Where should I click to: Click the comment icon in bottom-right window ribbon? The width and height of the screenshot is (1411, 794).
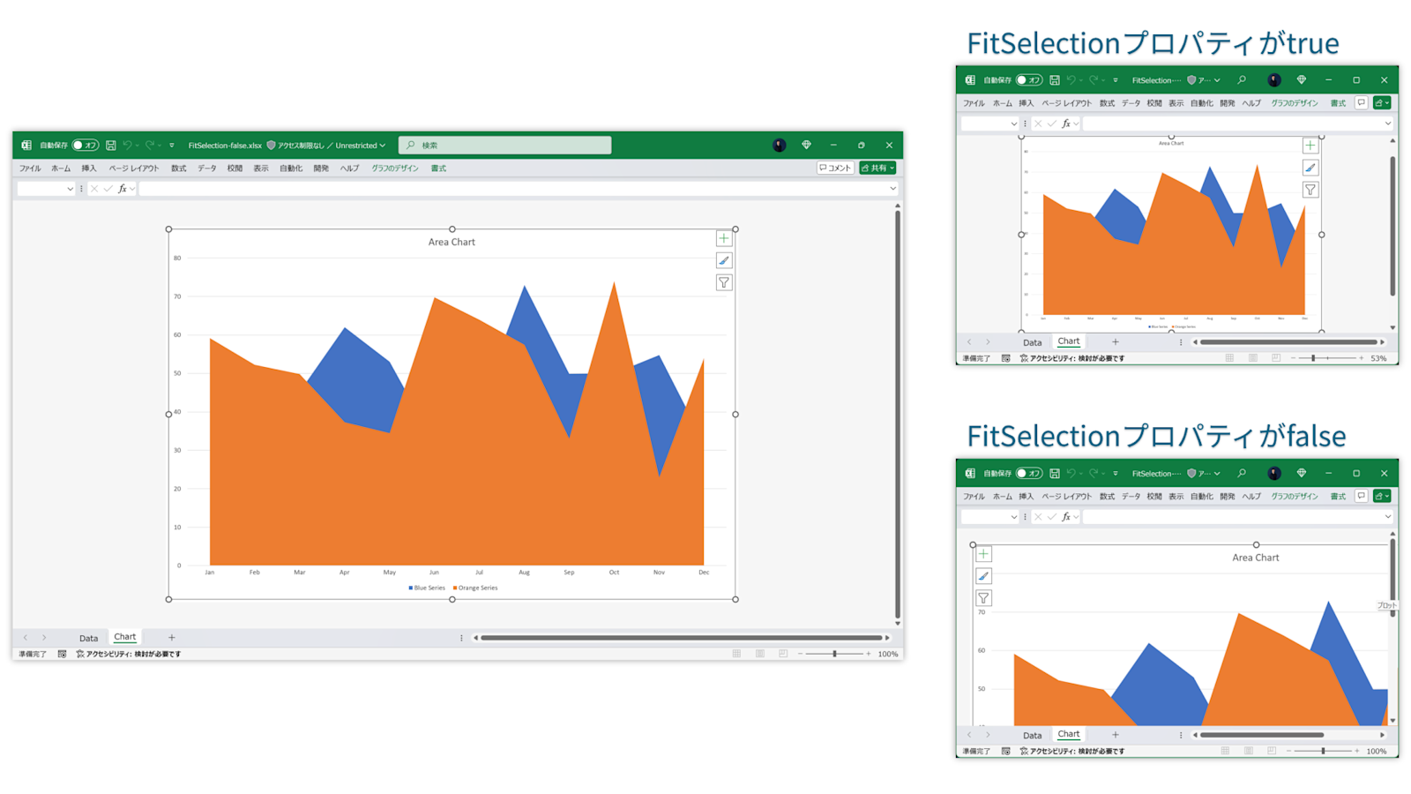click(x=1362, y=496)
